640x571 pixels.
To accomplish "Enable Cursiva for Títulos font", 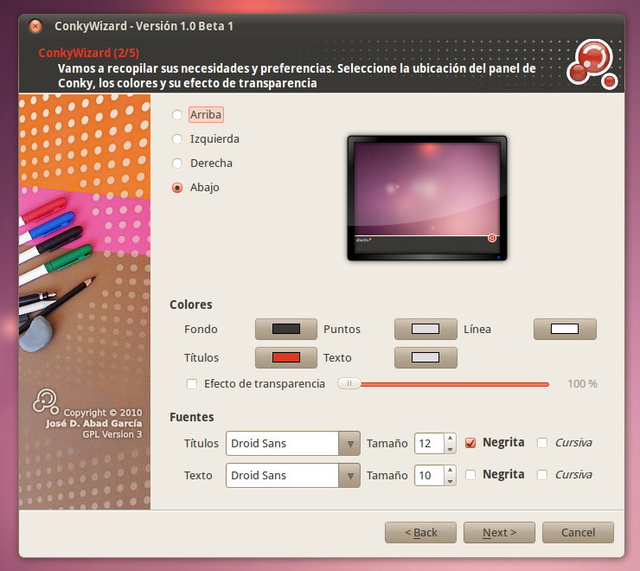I will [x=542, y=443].
